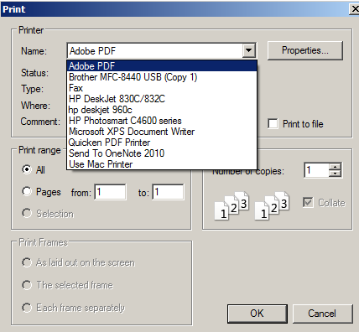Choose hp deskjet 960c printer
The width and height of the screenshot is (359, 332).
(162, 110)
